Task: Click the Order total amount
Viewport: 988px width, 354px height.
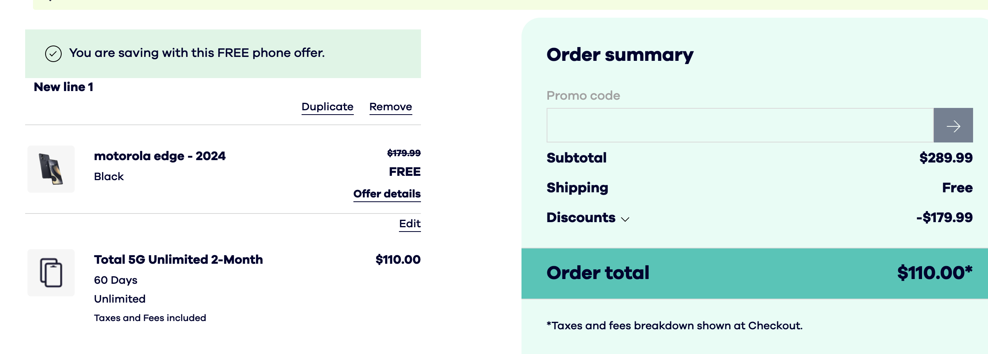Action: pyautogui.click(x=935, y=273)
